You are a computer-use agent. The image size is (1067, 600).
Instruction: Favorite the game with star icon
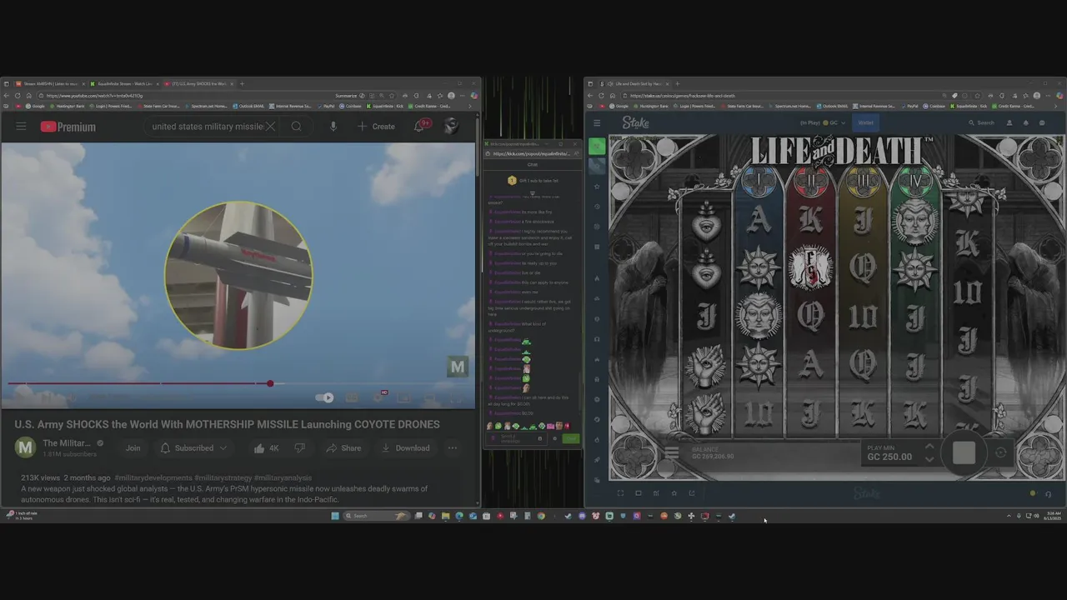point(674,492)
